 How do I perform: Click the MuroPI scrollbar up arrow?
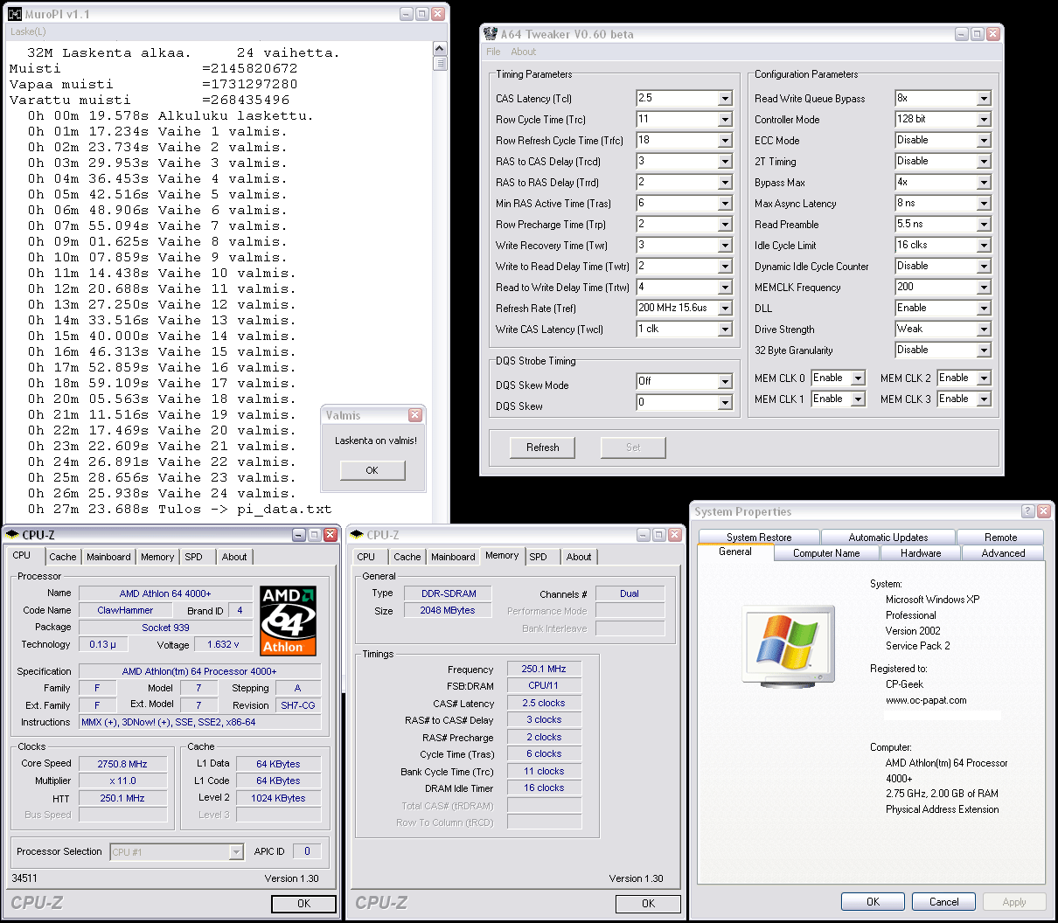pos(440,49)
